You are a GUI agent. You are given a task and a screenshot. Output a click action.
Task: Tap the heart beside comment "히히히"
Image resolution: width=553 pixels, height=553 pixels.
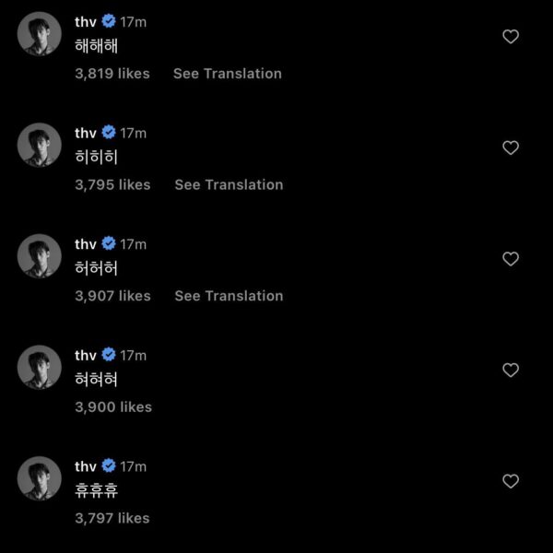click(511, 147)
